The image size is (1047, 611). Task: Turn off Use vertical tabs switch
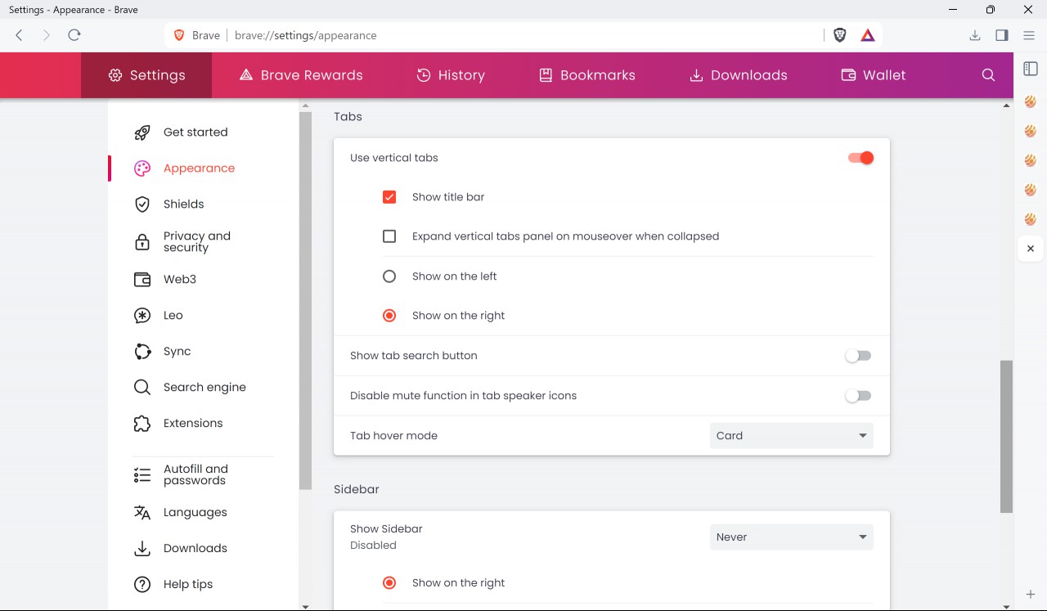click(861, 158)
